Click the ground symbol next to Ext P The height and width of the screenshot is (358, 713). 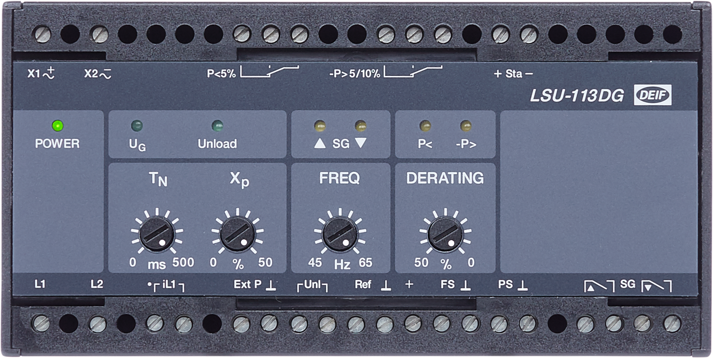click(x=271, y=286)
